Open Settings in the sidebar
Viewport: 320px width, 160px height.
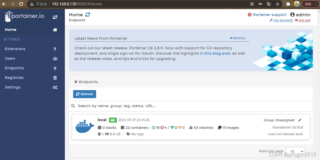32,87
